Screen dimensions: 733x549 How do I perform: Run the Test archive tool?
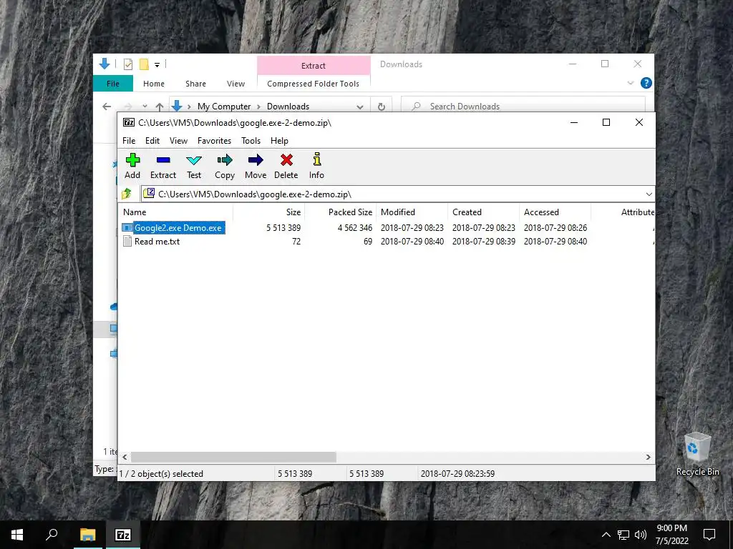(194, 166)
